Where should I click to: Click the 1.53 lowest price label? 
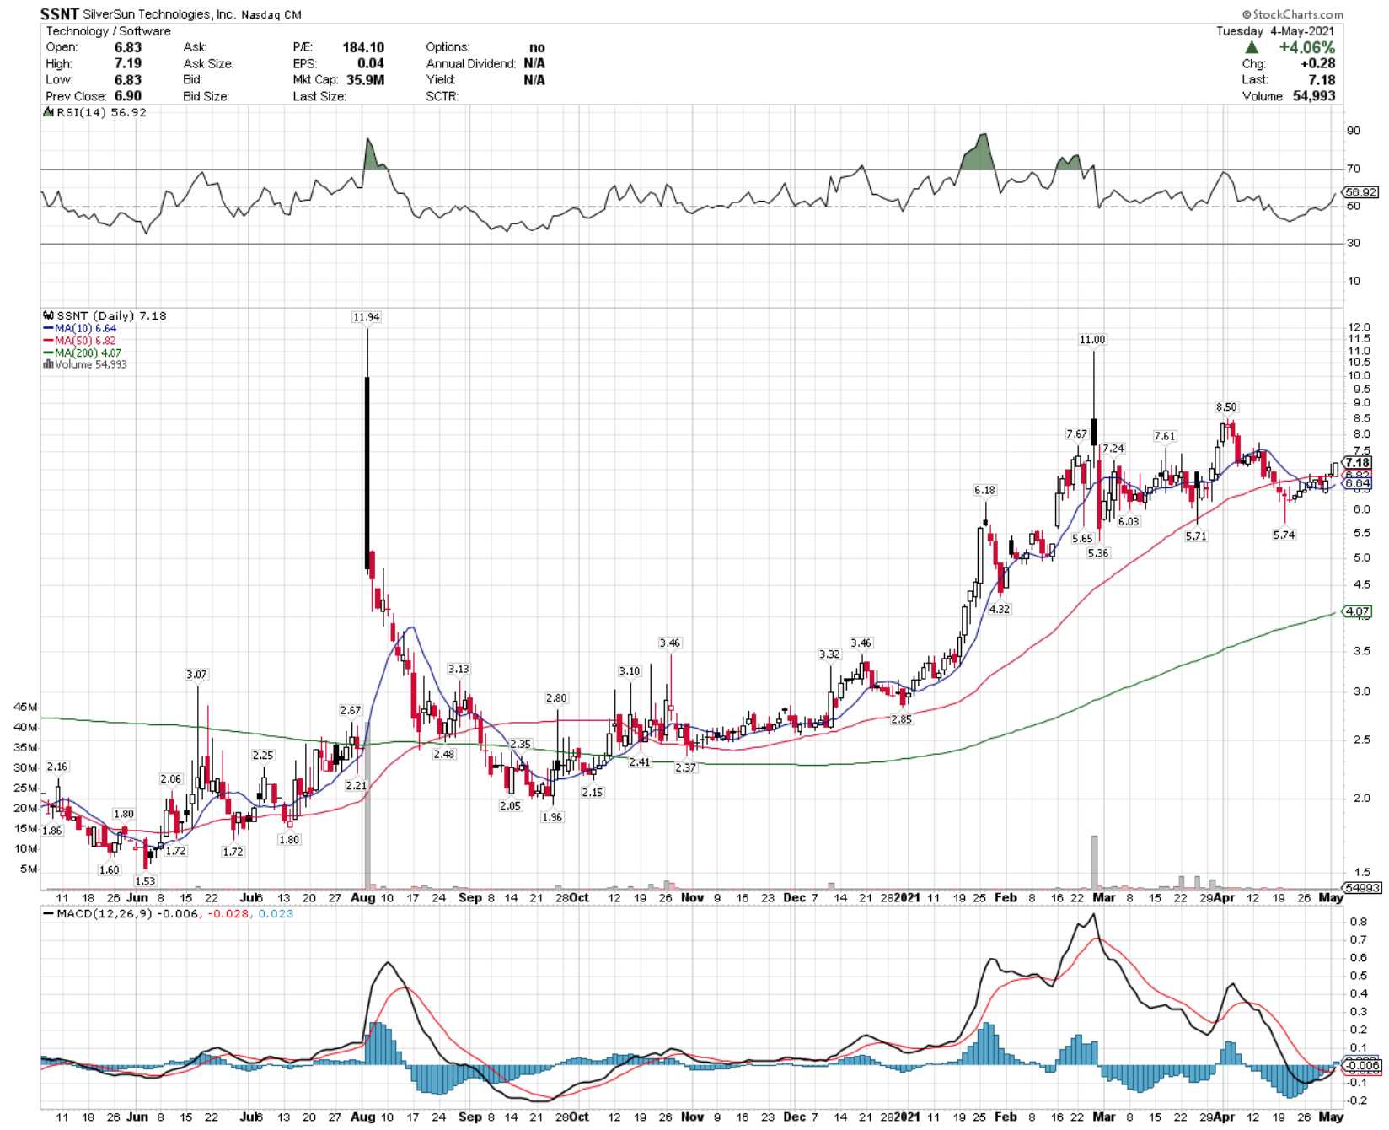145,881
